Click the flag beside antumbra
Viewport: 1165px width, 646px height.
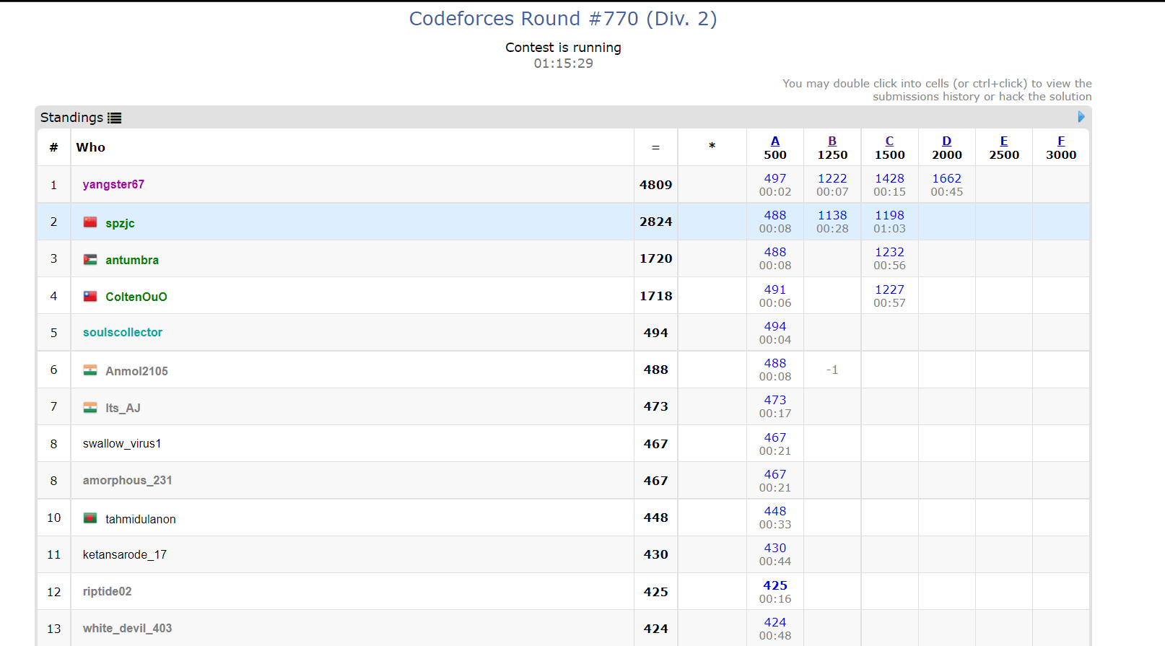point(90,260)
